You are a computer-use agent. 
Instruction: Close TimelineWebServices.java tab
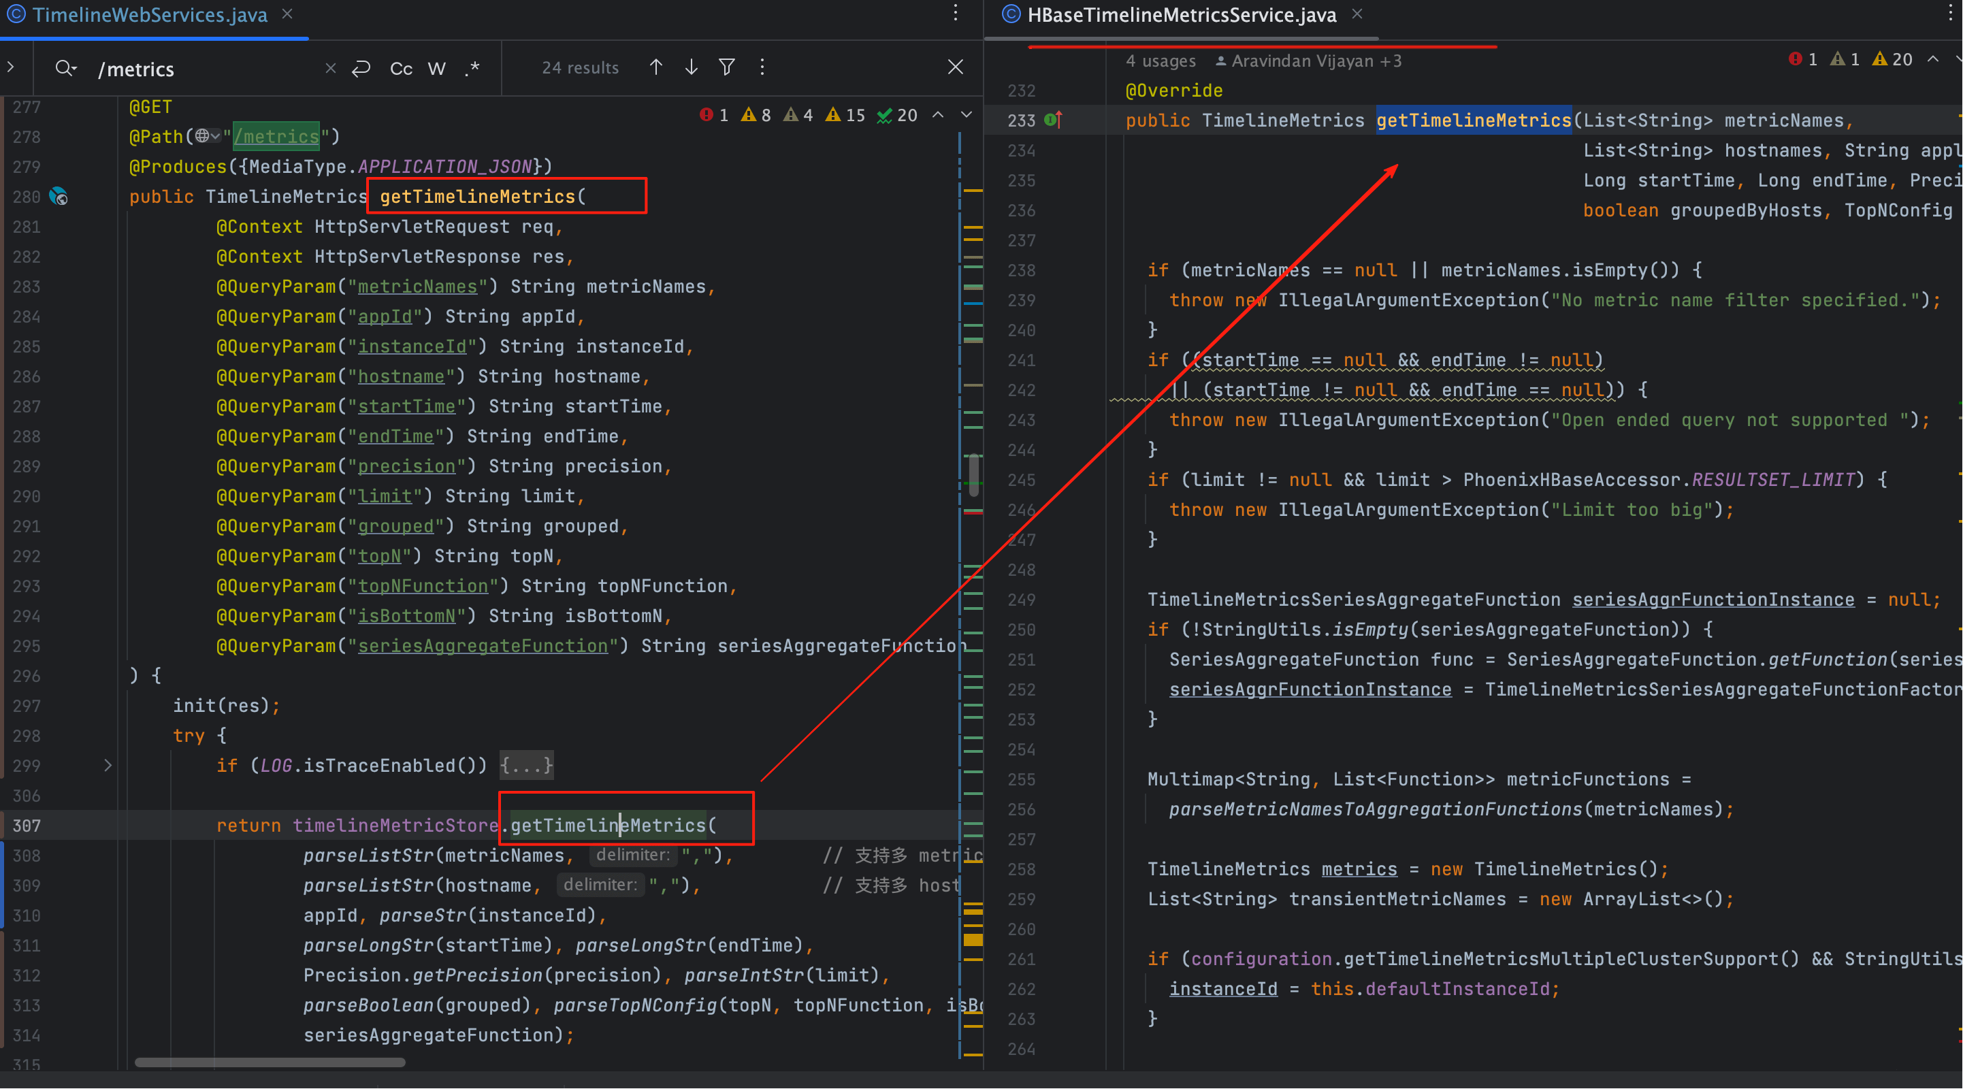click(287, 14)
